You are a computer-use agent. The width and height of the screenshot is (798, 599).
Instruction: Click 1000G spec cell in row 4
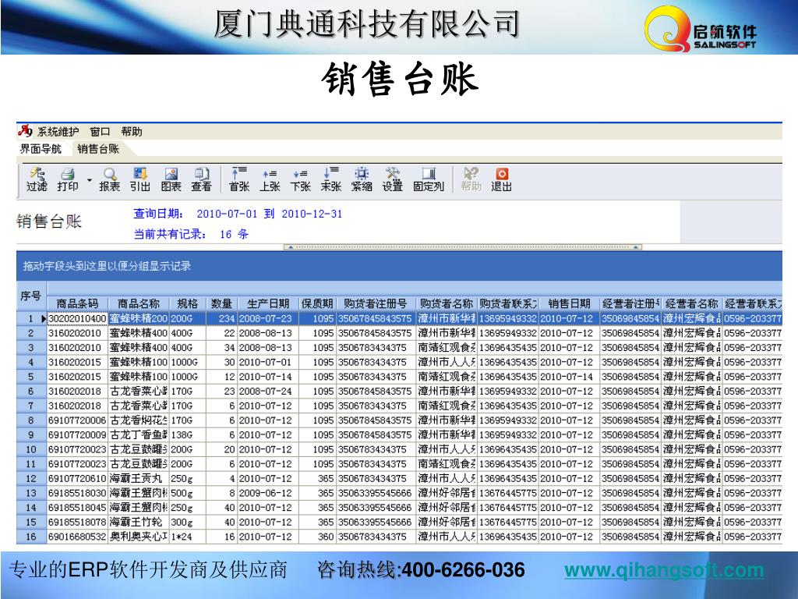[x=187, y=362]
